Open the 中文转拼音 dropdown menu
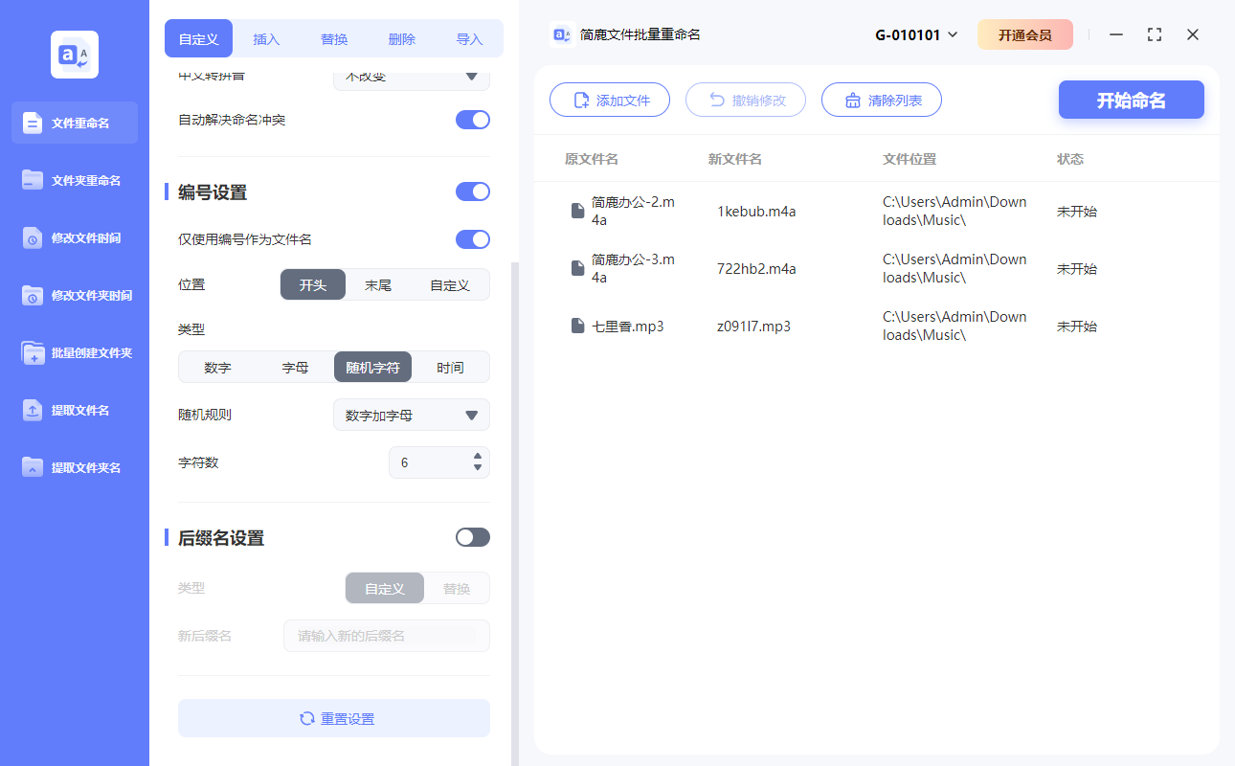The width and height of the screenshot is (1235, 766). 411,77
